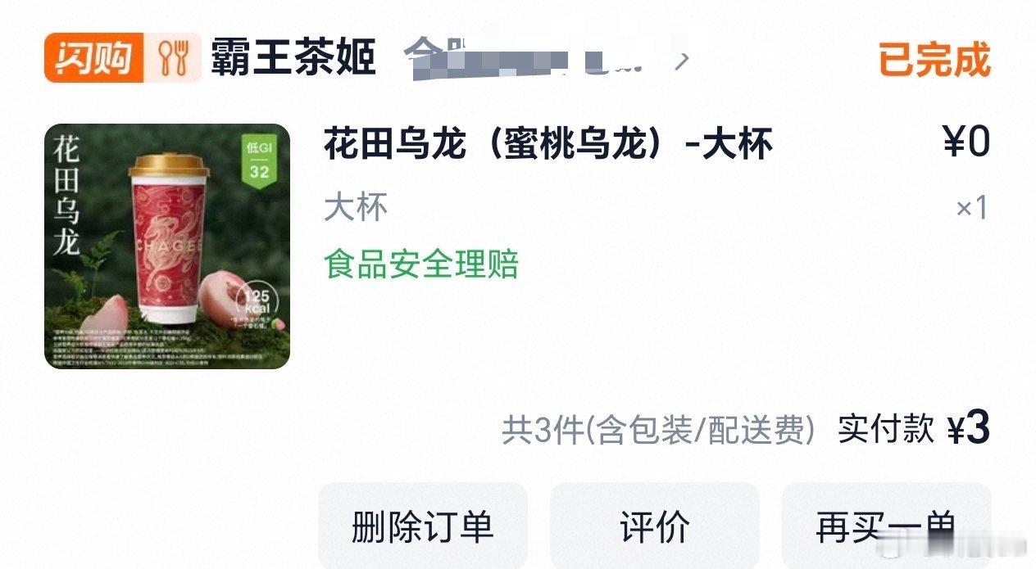
Task: Click the 评价 button
Action: [x=655, y=526]
